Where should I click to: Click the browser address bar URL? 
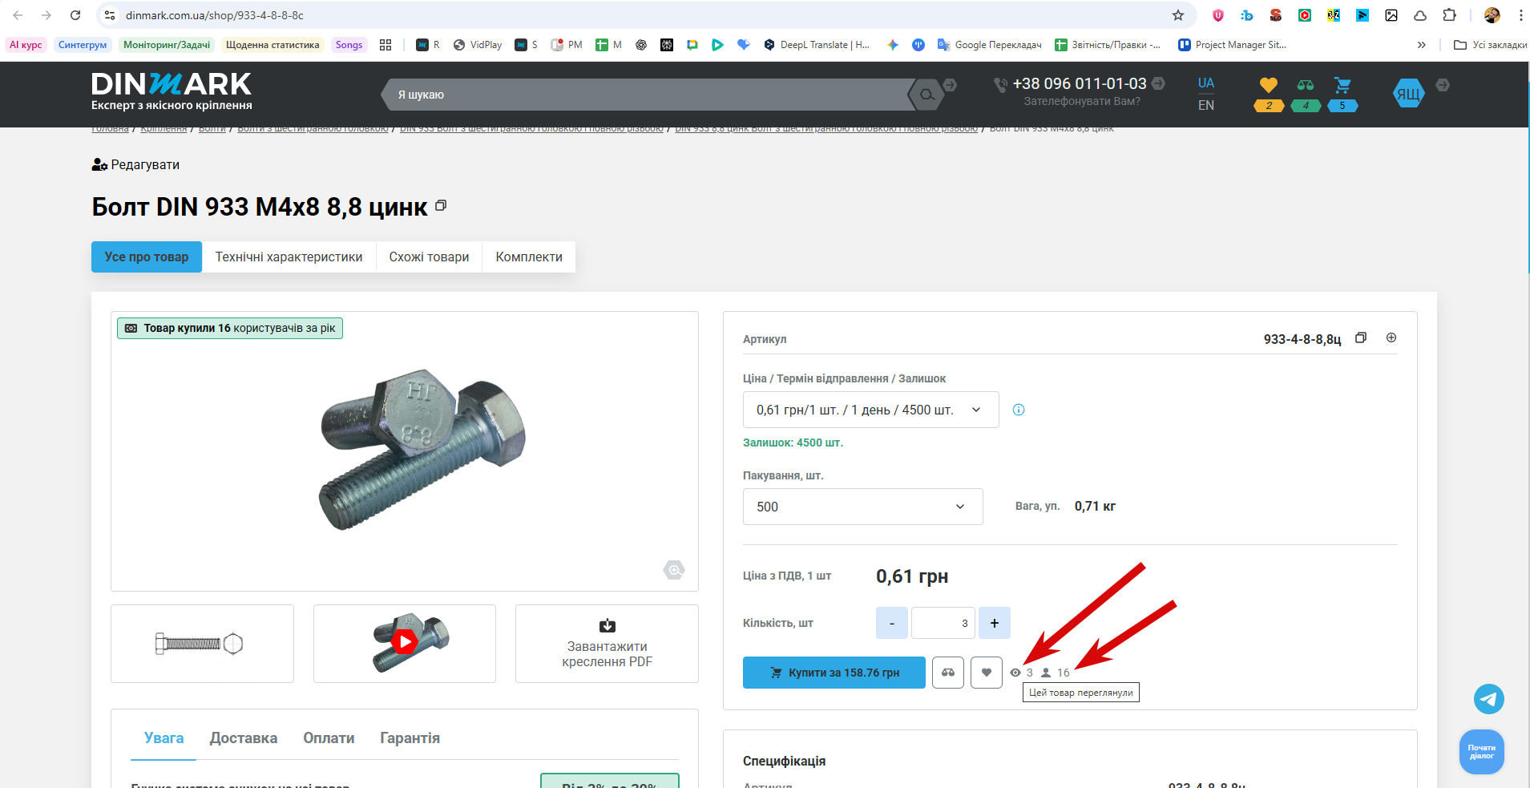click(x=215, y=15)
